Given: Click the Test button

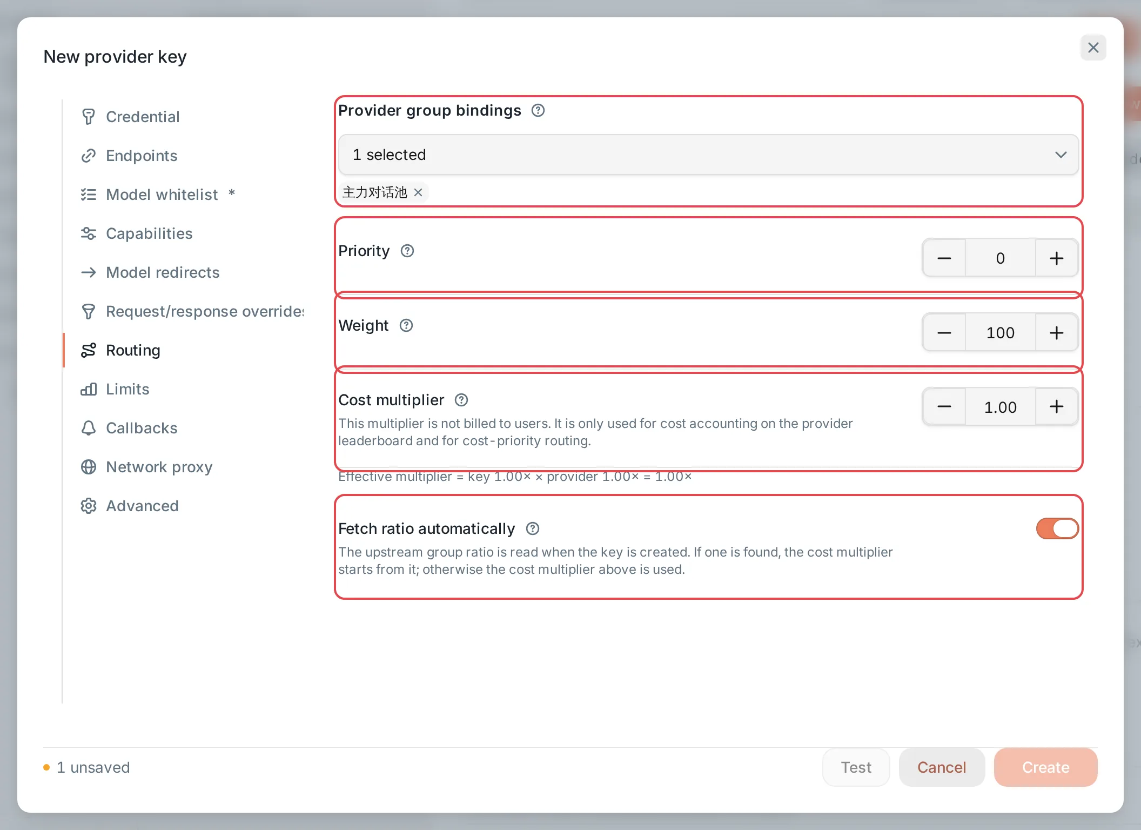Looking at the screenshot, I should click(x=856, y=767).
